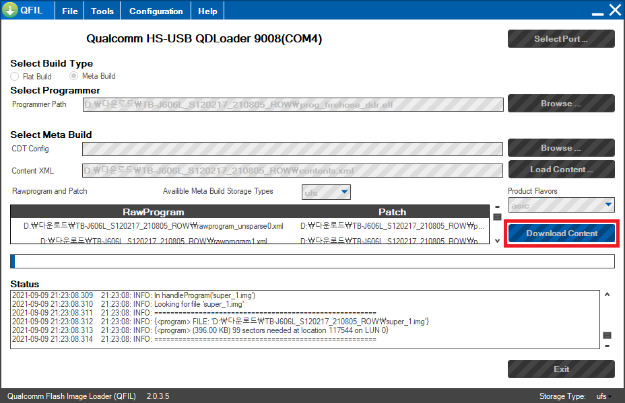This screenshot has width=625, height=403.
Task: Open the Storage Type ufs selector in status bar
Action: click(604, 396)
